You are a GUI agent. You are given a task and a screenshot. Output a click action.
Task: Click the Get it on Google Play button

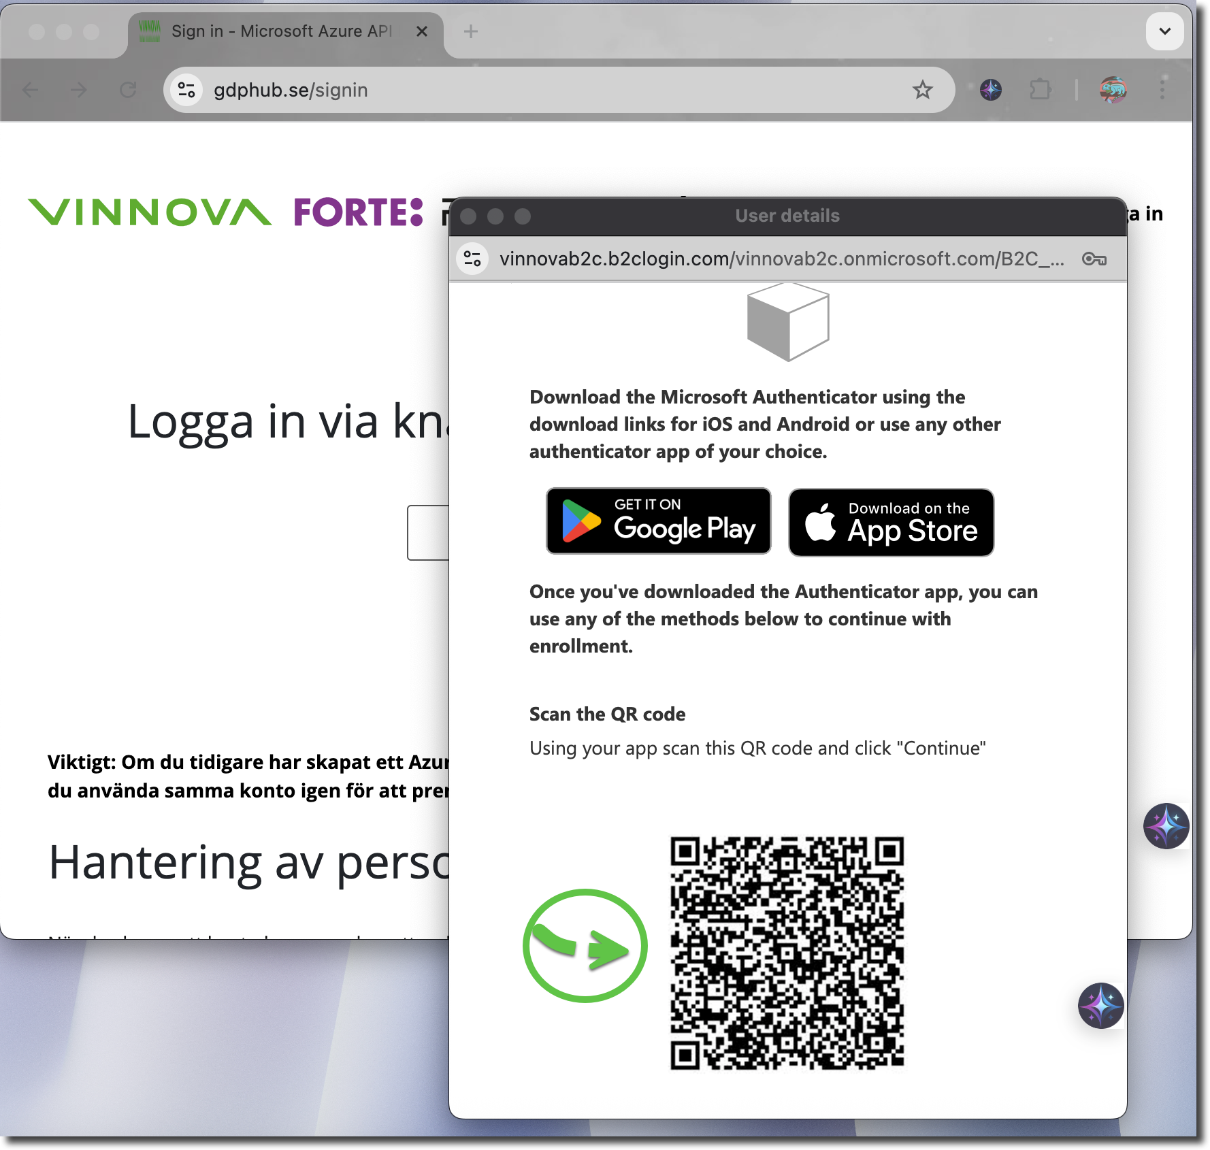point(658,521)
